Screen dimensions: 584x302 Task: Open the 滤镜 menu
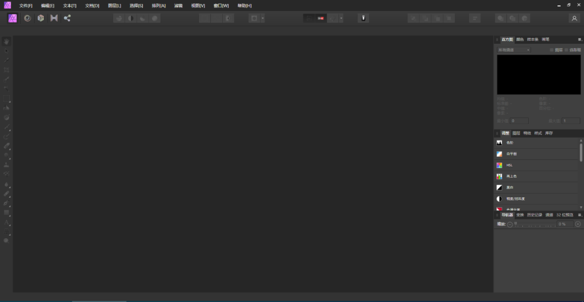178,5
